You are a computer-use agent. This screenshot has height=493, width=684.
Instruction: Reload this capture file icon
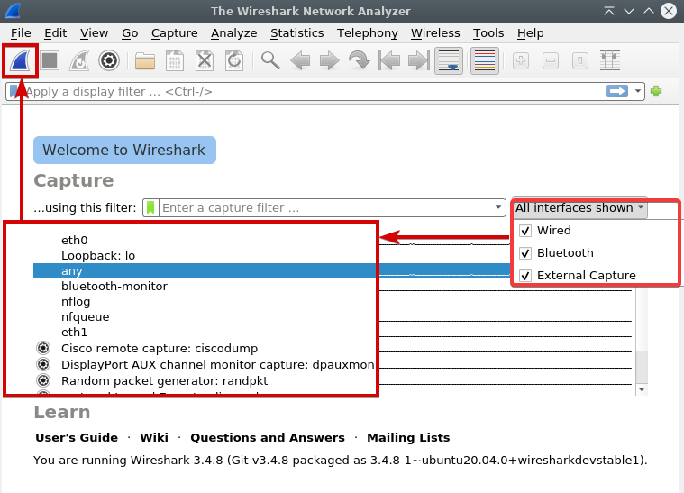point(234,60)
